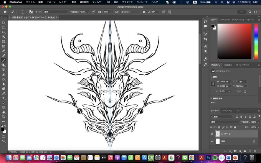Toggle pressure for opacity button
Image resolution: width=261 pixels, height=163 pixels.
93,12
